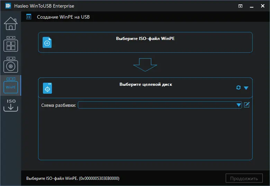This screenshot has height=186, width=270.
Task: Close the Hasleo WinToUSB window
Action: click(x=262, y=6)
